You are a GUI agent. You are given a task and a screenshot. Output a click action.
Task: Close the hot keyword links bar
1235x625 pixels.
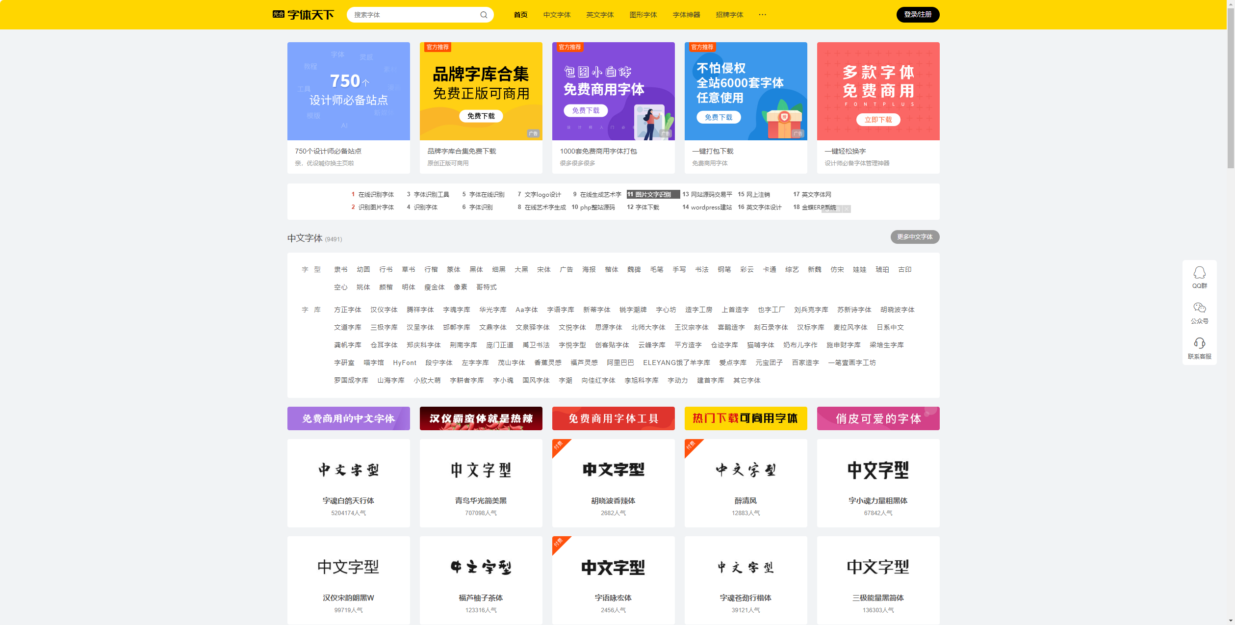click(847, 209)
